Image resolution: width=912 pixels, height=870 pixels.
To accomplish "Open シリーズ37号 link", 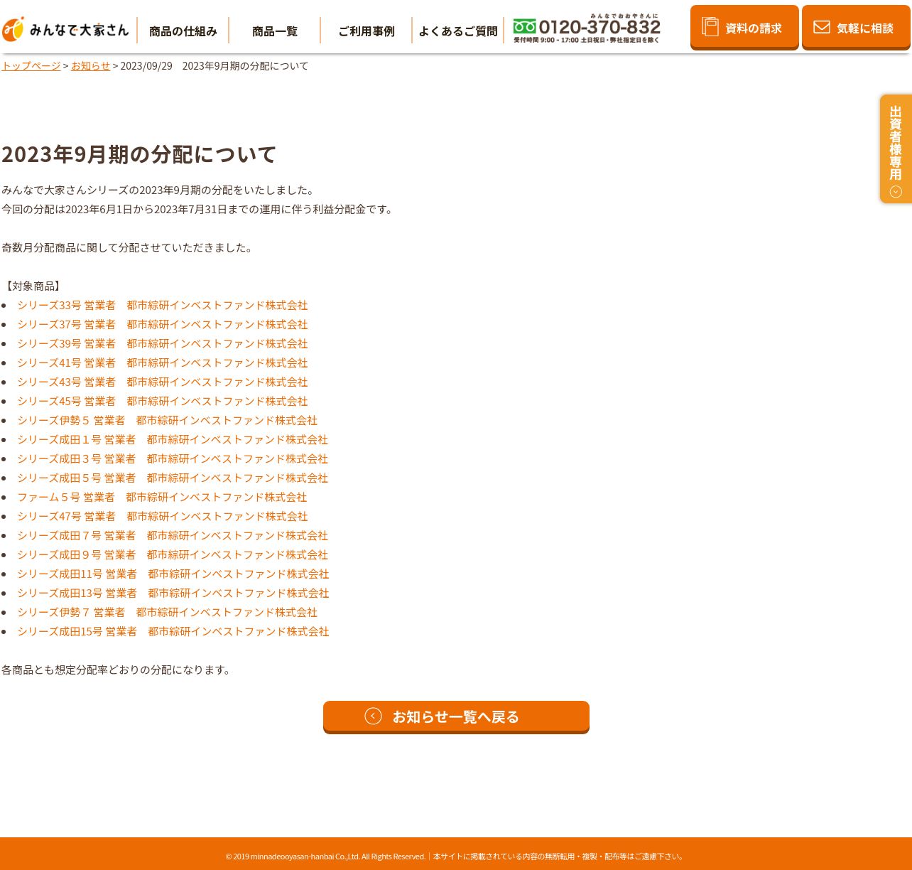I will point(162,324).
